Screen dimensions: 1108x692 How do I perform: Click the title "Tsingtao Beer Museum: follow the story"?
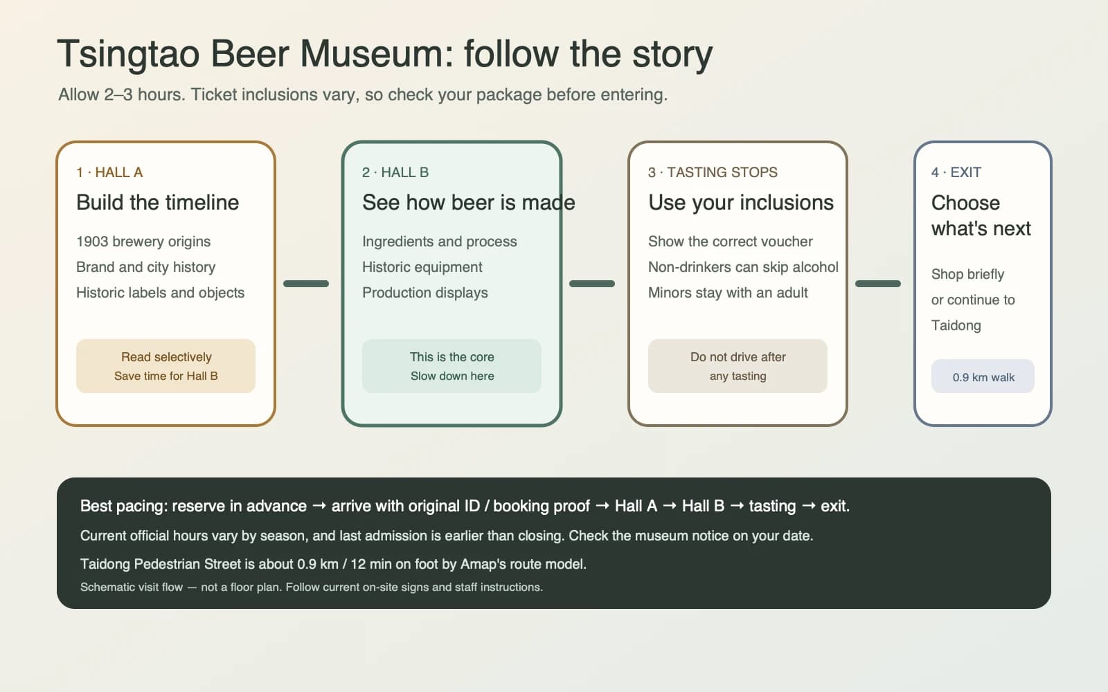pos(385,54)
